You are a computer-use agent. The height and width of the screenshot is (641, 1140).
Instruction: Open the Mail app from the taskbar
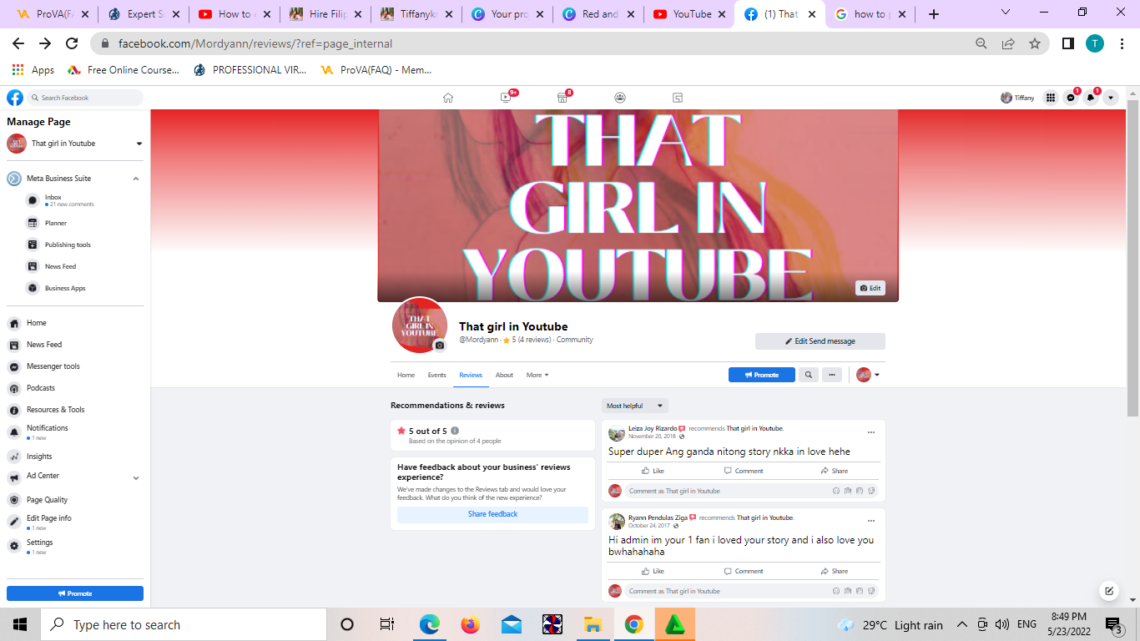point(512,624)
